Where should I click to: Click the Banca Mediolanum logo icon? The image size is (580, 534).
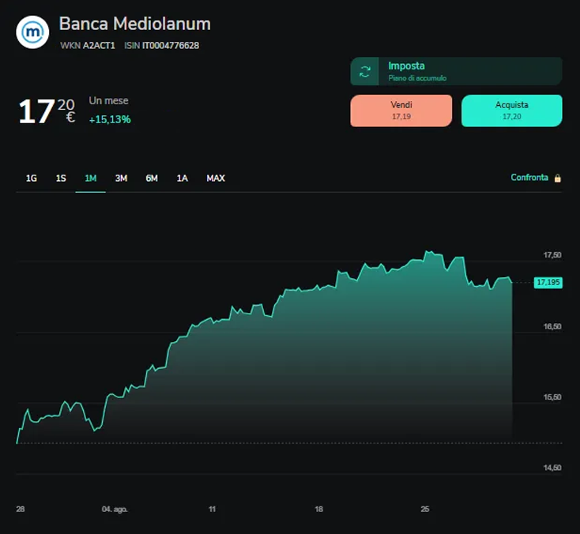pyautogui.click(x=32, y=32)
